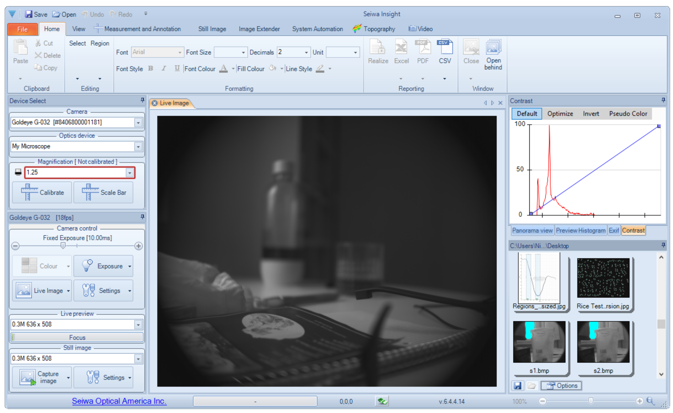The width and height of the screenshot is (673, 413).
Task: Click the Live Image picture icon
Action: pos(24,290)
